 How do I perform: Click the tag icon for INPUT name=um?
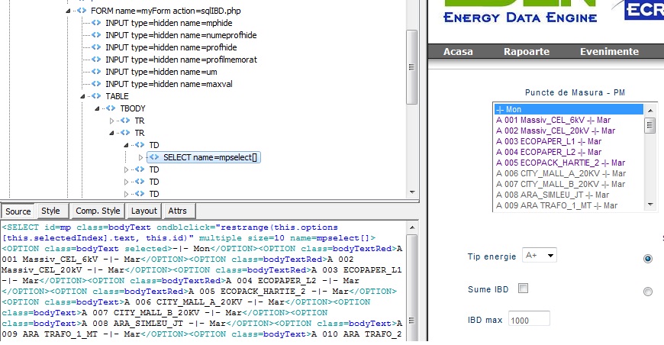coord(96,72)
